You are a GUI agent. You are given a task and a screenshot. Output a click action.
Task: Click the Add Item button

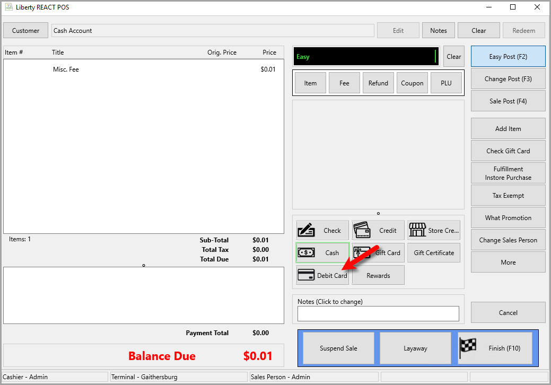point(508,128)
